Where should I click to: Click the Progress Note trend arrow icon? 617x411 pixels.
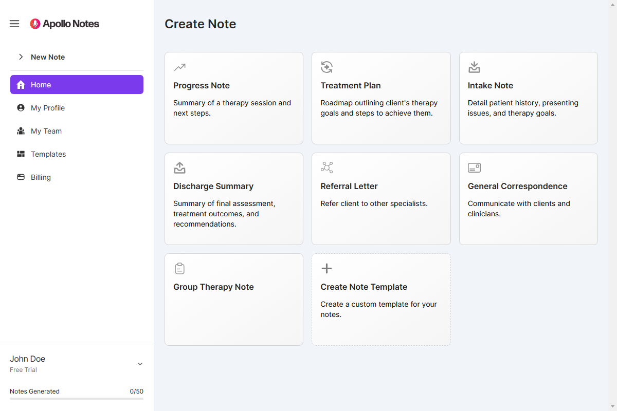point(179,67)
